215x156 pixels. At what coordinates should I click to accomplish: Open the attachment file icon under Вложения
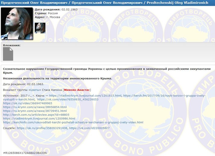(x=8, y=54)
